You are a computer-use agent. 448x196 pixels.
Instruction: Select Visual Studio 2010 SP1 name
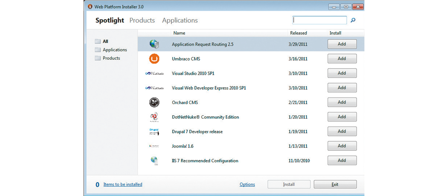point(193,73)
